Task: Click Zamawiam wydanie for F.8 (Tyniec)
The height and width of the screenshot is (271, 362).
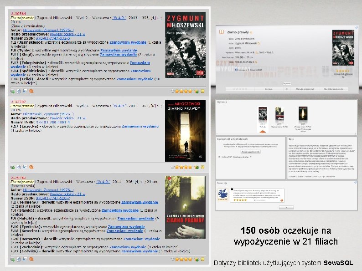Action: 119,50
